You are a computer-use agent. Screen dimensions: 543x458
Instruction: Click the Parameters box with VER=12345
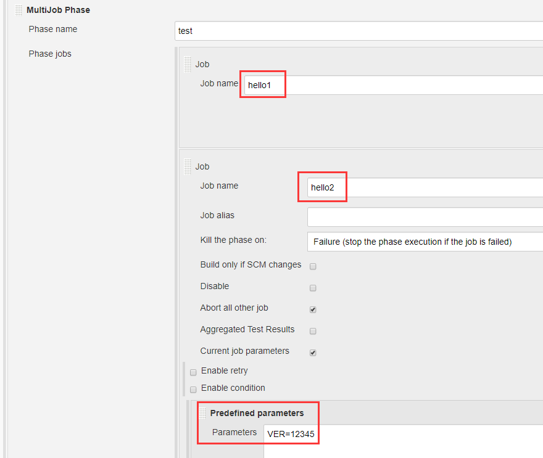(403, 441)
